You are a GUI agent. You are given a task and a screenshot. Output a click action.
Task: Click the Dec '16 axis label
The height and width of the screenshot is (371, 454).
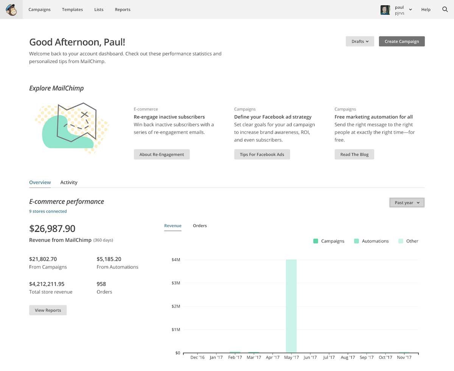197,357
